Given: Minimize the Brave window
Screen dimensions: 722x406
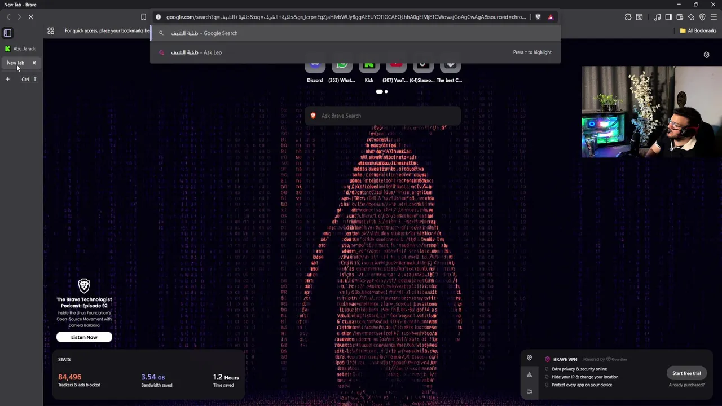Looking at the screenshot, I should coord(679,5).
